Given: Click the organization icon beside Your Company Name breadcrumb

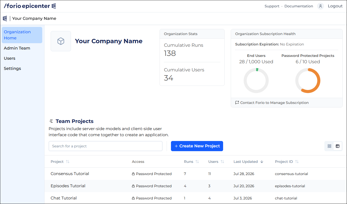Looking at the screenshot, I should click(x=5, y=18).
